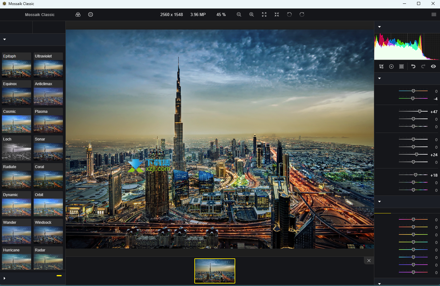Click the inward-arrows collapse view icon
Image resolution: width=440 pixels, height=286 pixels.
[277, 14]
